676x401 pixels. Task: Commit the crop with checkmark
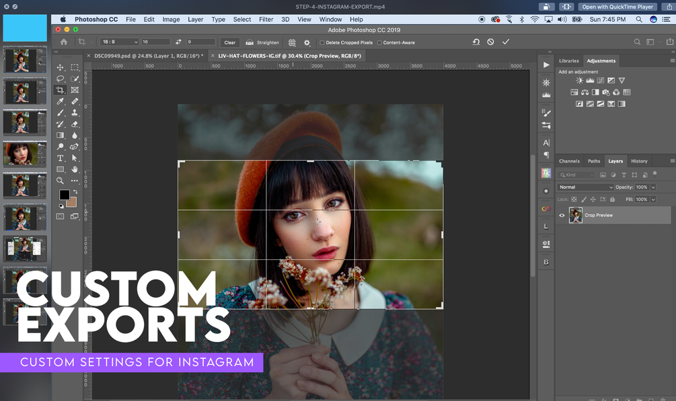[x=506, y=42]
